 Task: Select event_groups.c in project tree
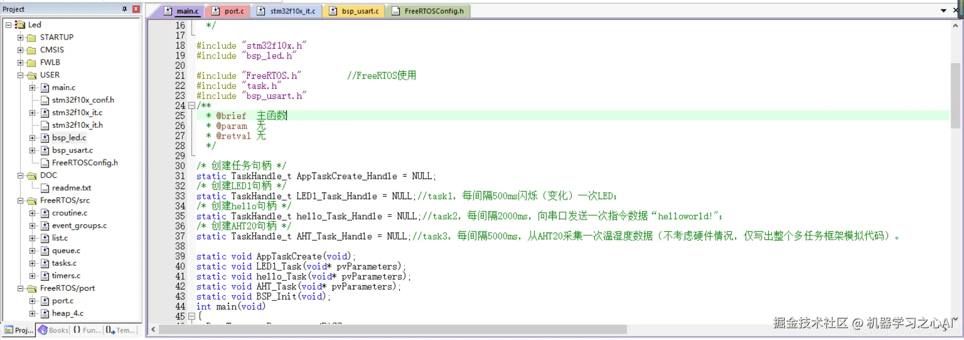[x=79, y=225]
